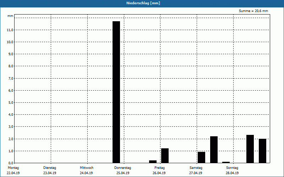Click the mm unit label on axis

pos(10,16)
